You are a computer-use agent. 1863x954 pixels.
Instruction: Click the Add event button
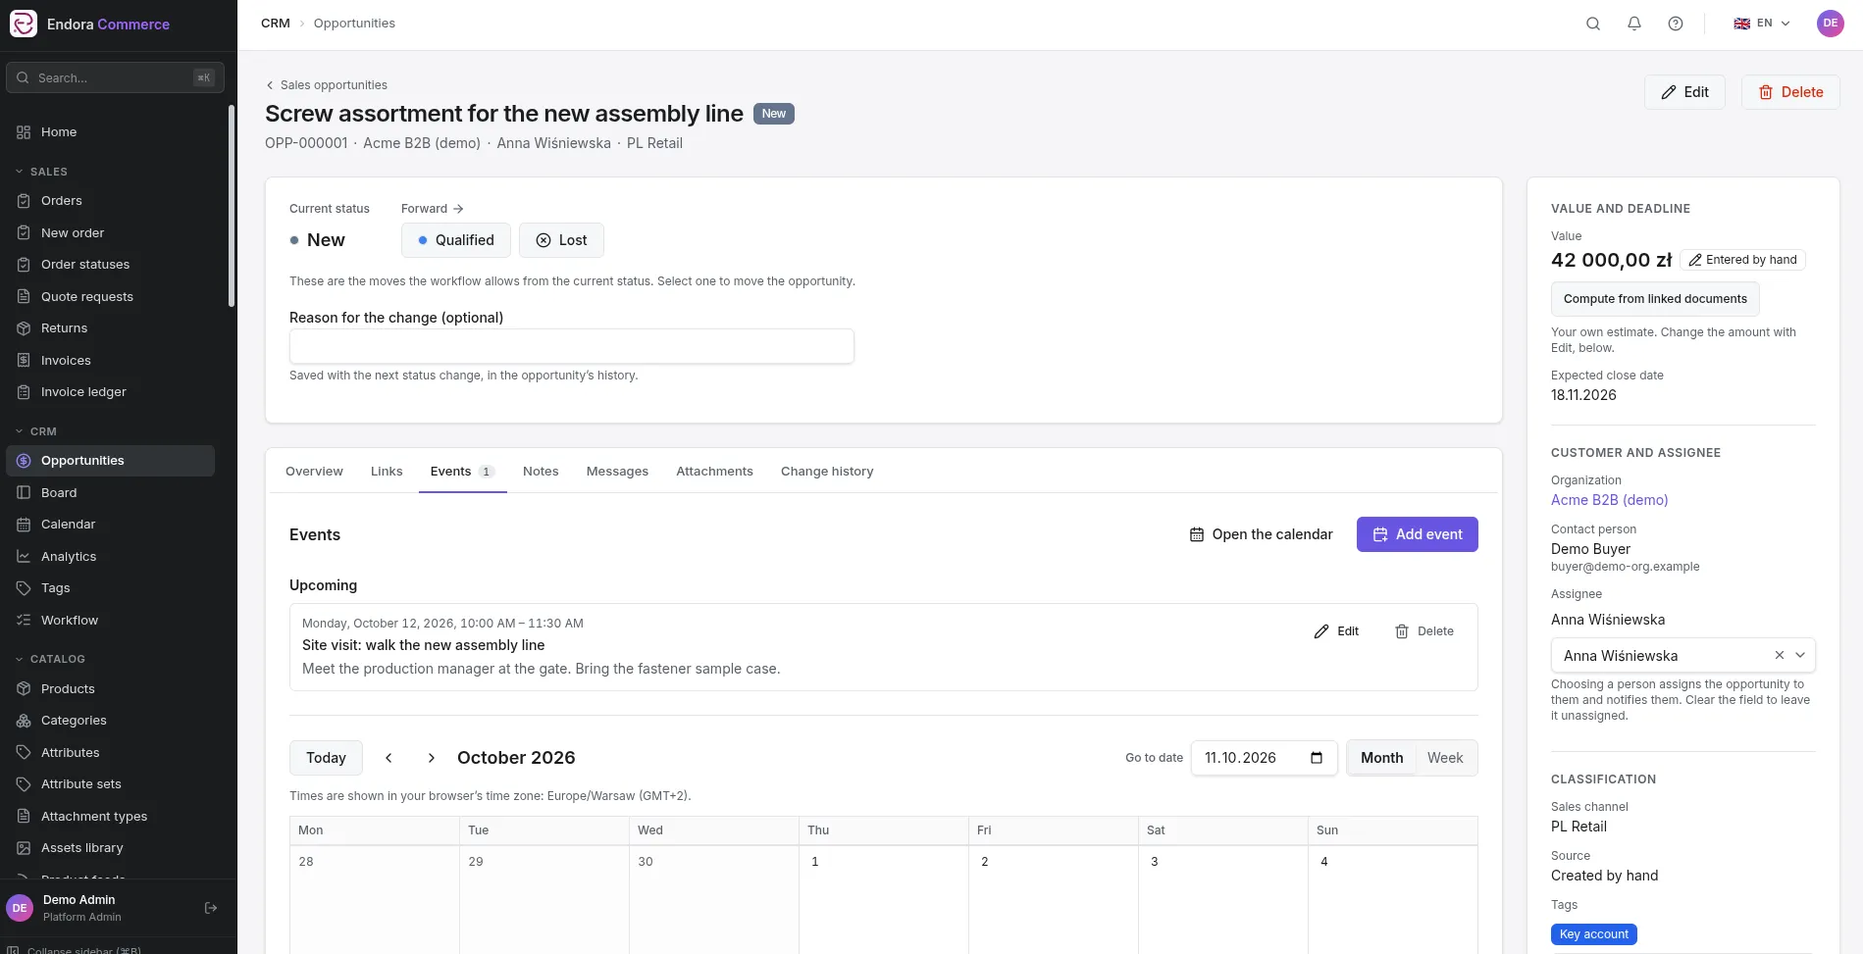click(x=1417, y=534)
